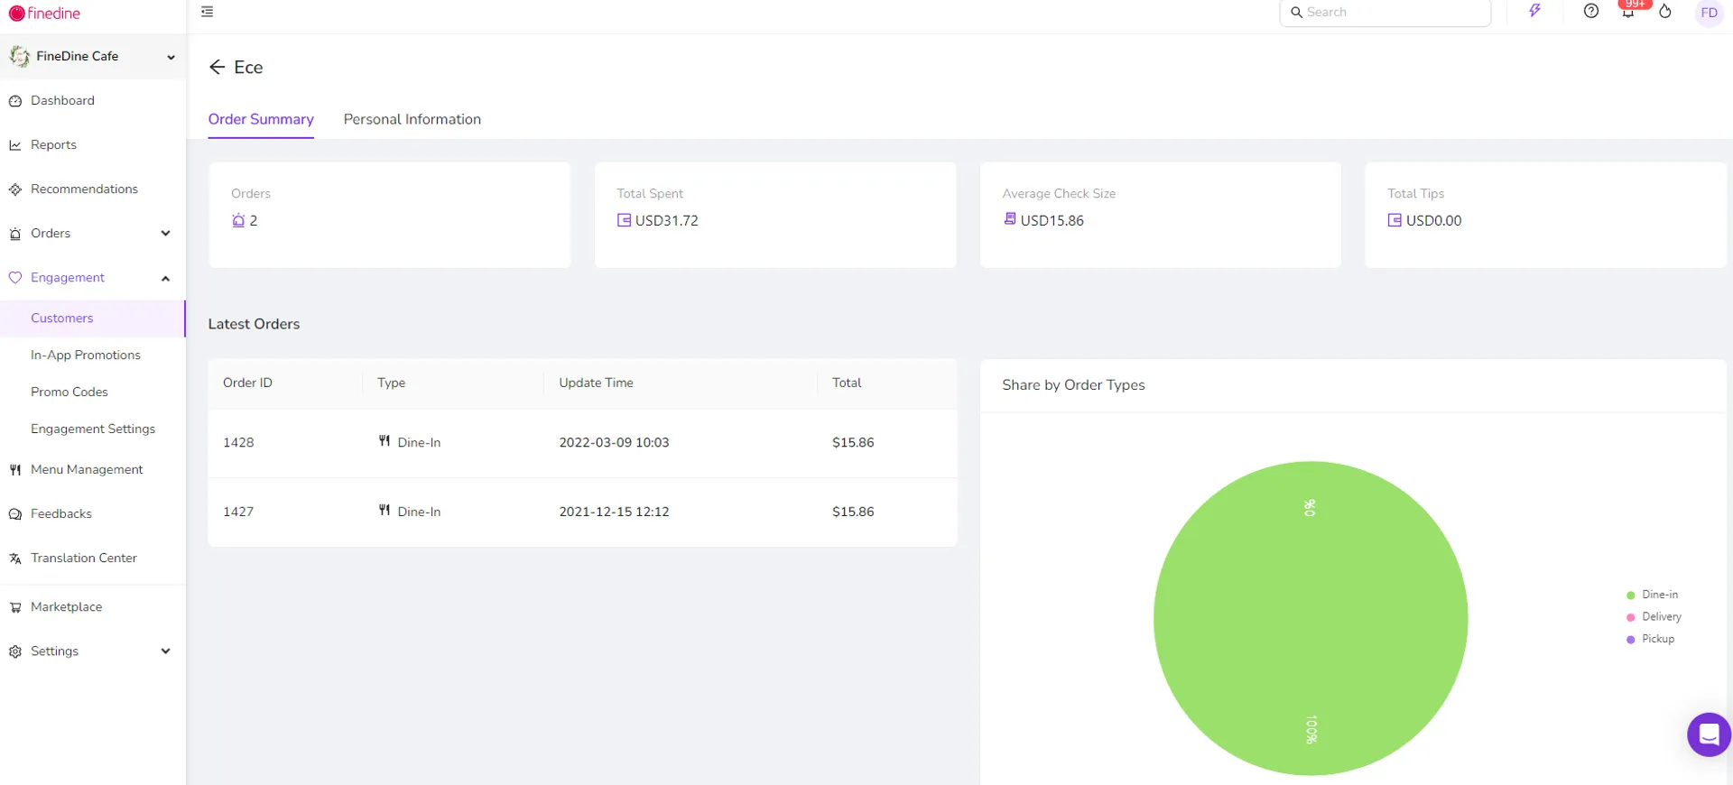1733x785 pixels.
Task: Switch to the Personal Information tab
Action: pyautogui.click(x=412, y=119)
